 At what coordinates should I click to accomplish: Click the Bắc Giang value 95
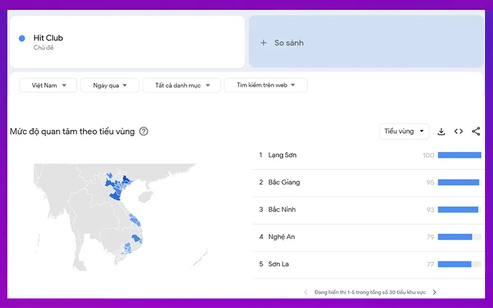[430, 182]
